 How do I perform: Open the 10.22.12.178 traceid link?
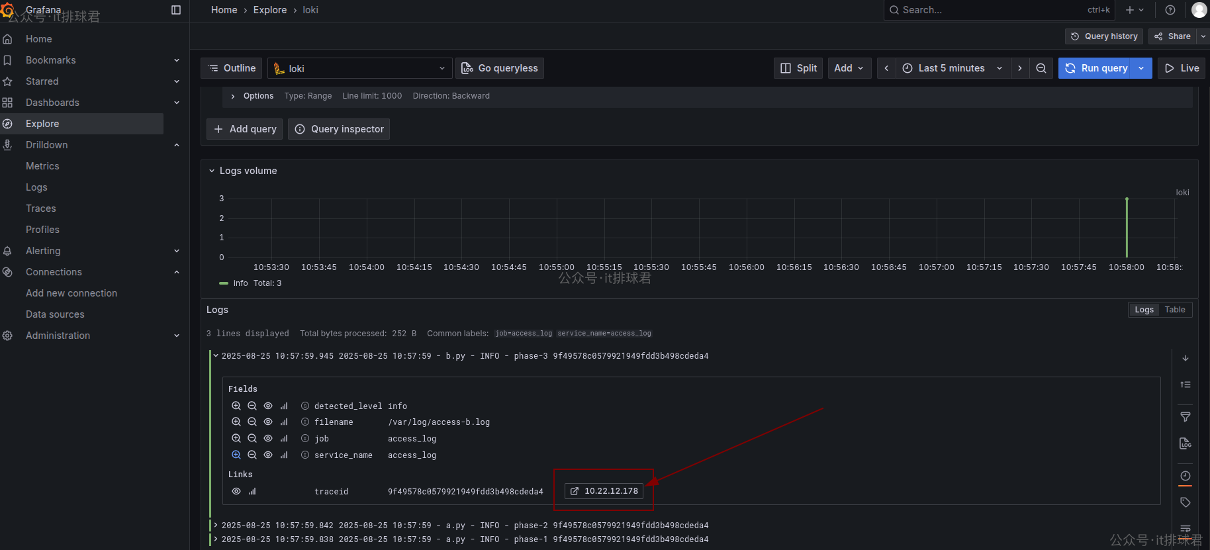coord(604,491)
